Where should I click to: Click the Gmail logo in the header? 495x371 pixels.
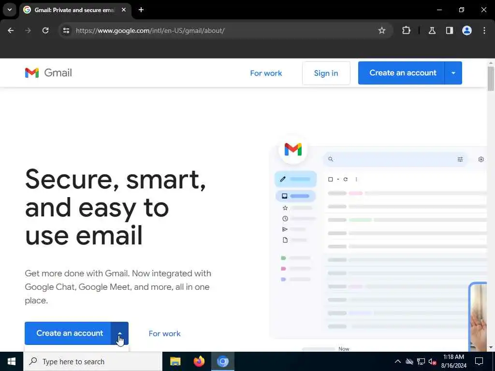click(x=48, y=73)
